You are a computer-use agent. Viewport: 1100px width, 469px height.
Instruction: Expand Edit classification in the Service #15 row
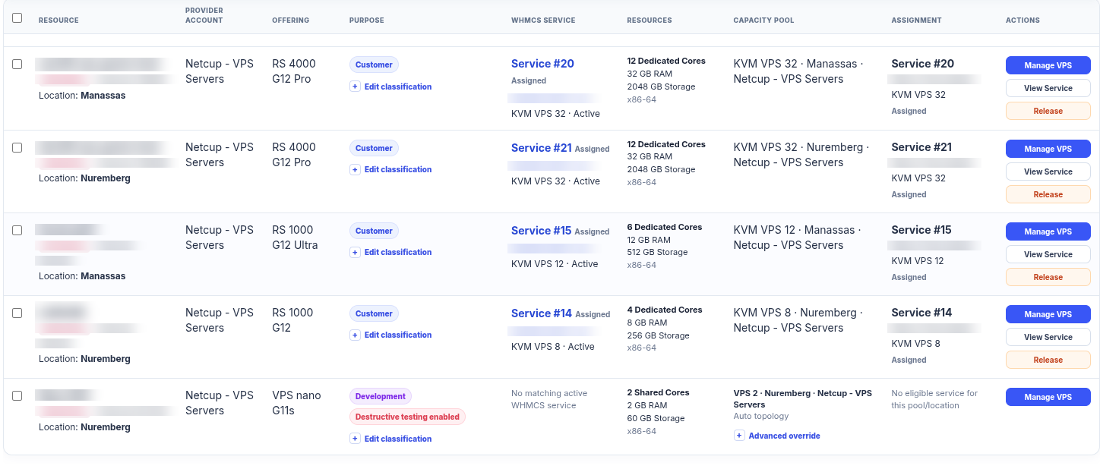coord(391,252)
